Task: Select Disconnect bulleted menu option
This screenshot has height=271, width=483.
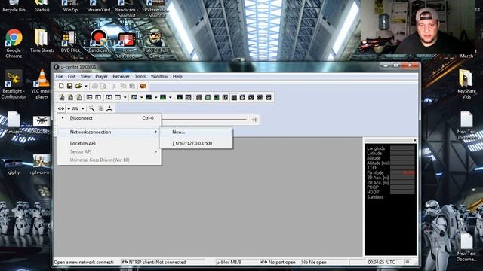Action: 109,118
